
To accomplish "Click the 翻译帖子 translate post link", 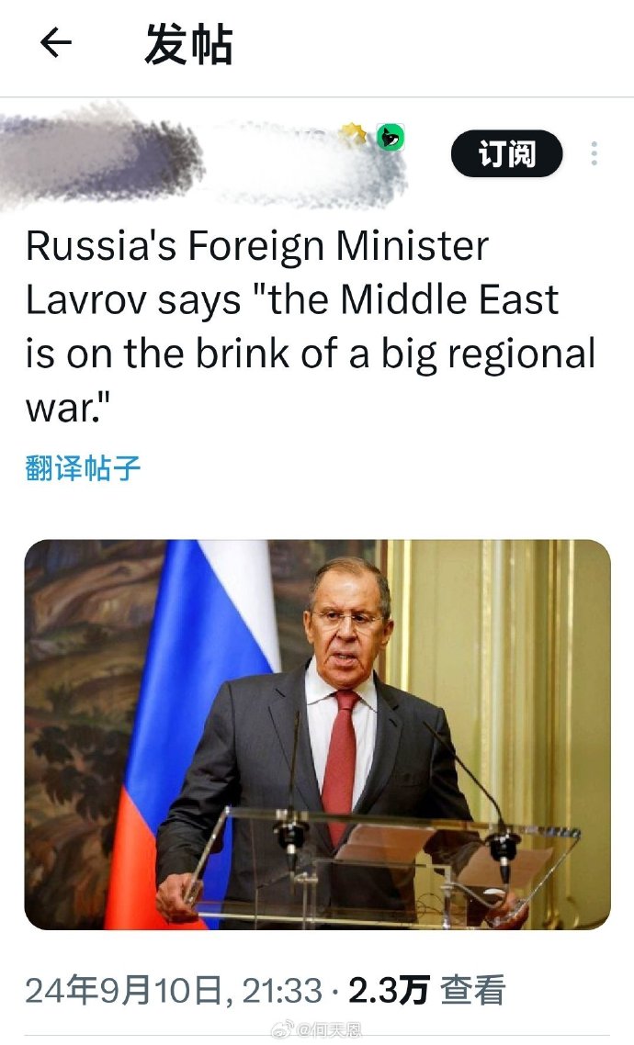I will [x=83, y=467].
